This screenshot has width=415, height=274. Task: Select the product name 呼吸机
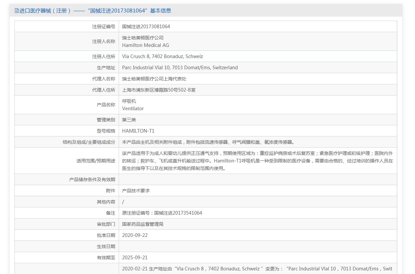(x=129, y=101)
